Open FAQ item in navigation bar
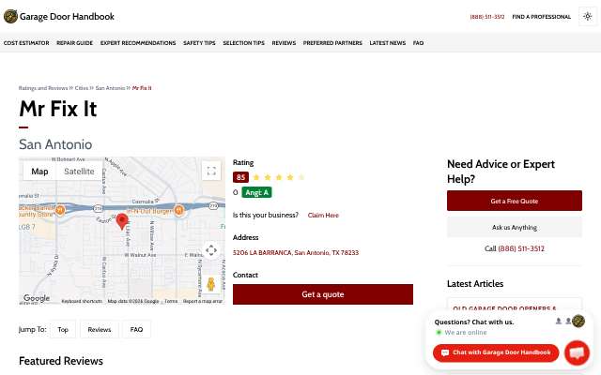 coord(418,43)
